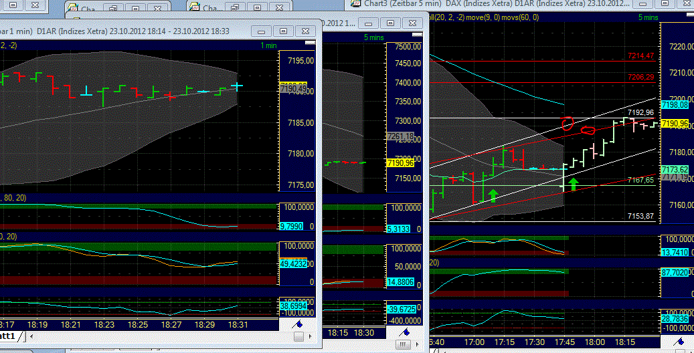The height and width of the screenshot is (353, 694).
Task: Click the 18:30 time label in the middle chart
Action: [364, 333]
